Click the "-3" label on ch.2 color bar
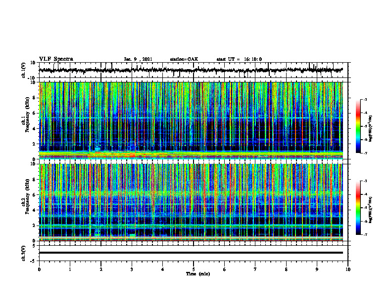This screenshot has width=392, height=302. (x=365, y=181)
